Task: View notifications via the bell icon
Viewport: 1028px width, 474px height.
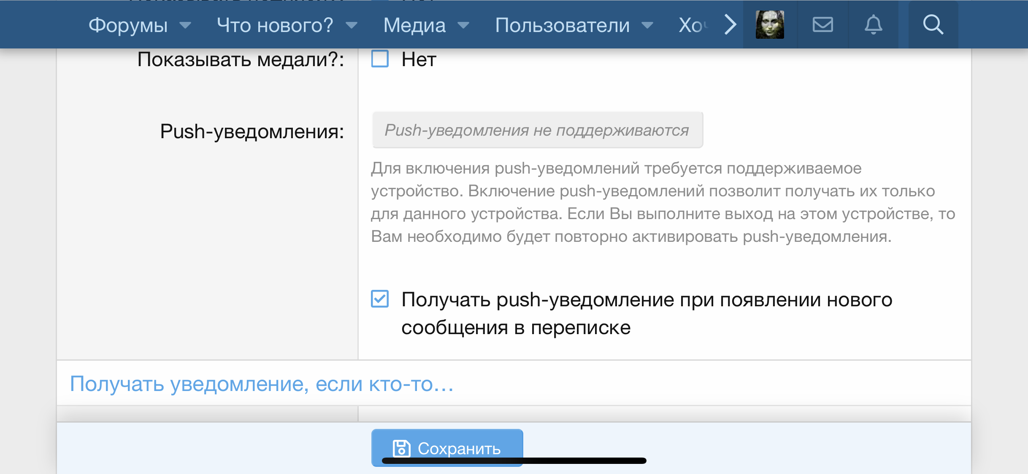Action: coord(874,24)
